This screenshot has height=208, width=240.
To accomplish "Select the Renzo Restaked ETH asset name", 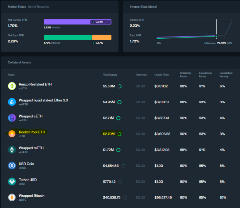I will [x=35, y=84].
